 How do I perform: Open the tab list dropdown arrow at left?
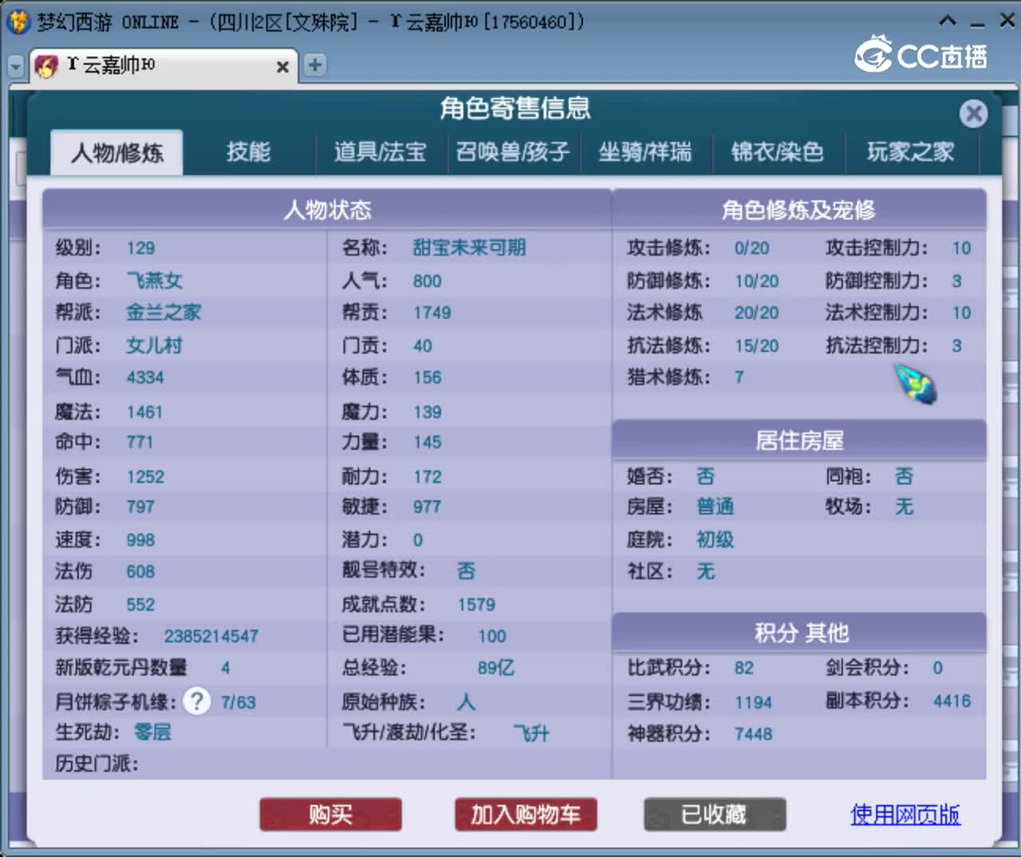click(x=15, y=67)
